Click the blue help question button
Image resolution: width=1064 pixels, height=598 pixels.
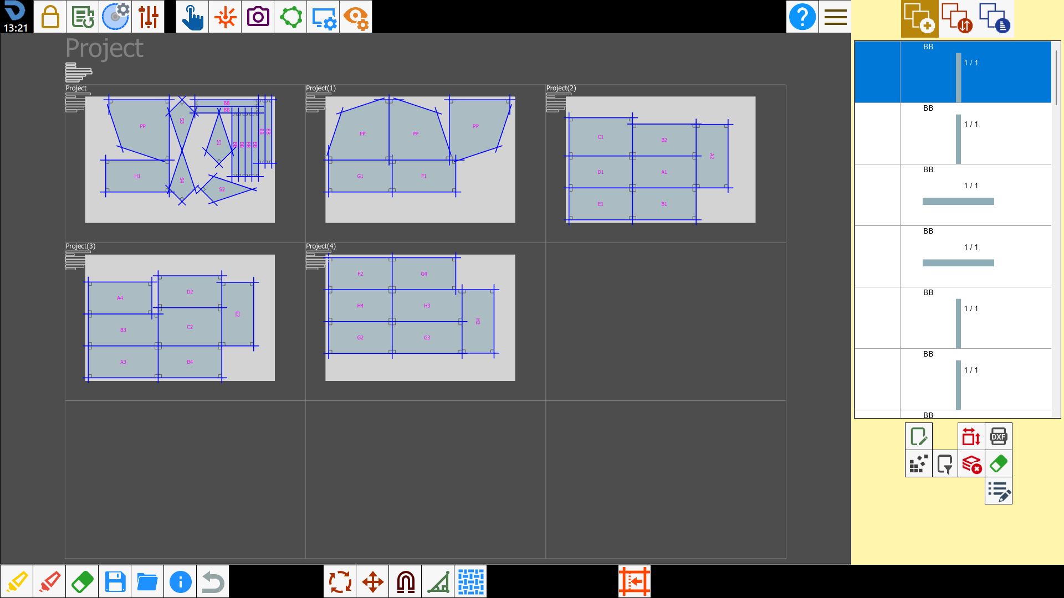pyautogui.click(x=802, y=17)
